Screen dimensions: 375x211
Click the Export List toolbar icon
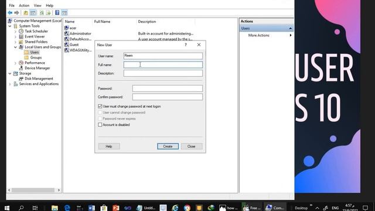48,13
